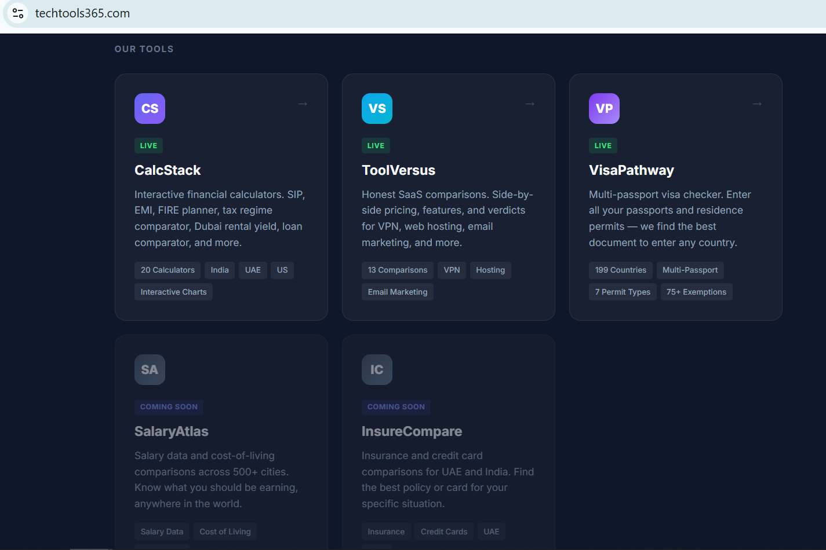
Task: Click the SalaryAtlas description paragraph
Action: tap(216, 479)
